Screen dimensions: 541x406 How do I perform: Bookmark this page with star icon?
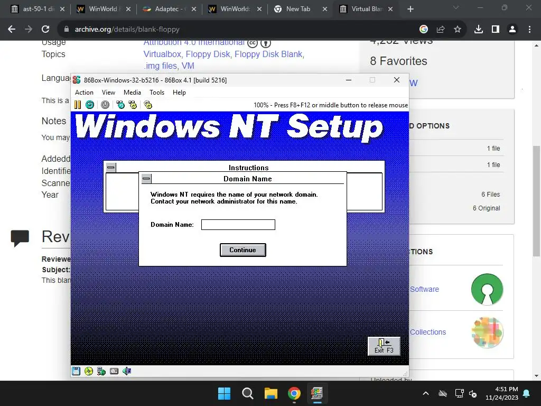pos(458,30)
